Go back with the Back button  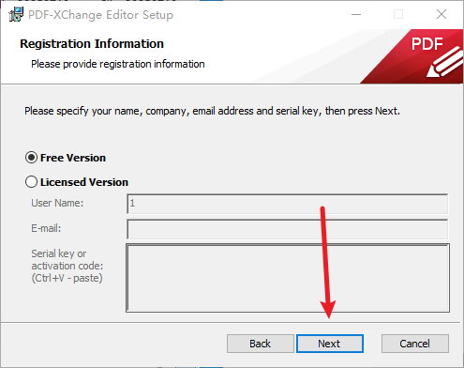click(x=261, y=344)
